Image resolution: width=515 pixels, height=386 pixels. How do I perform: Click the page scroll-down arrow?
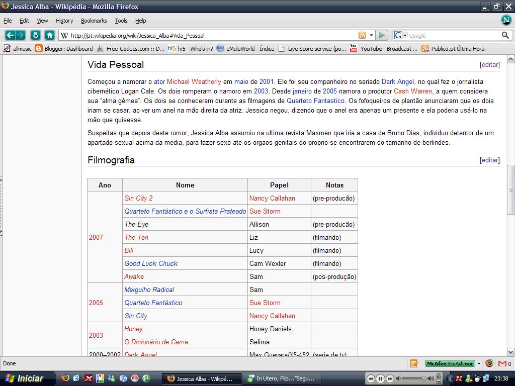[510, 352]
